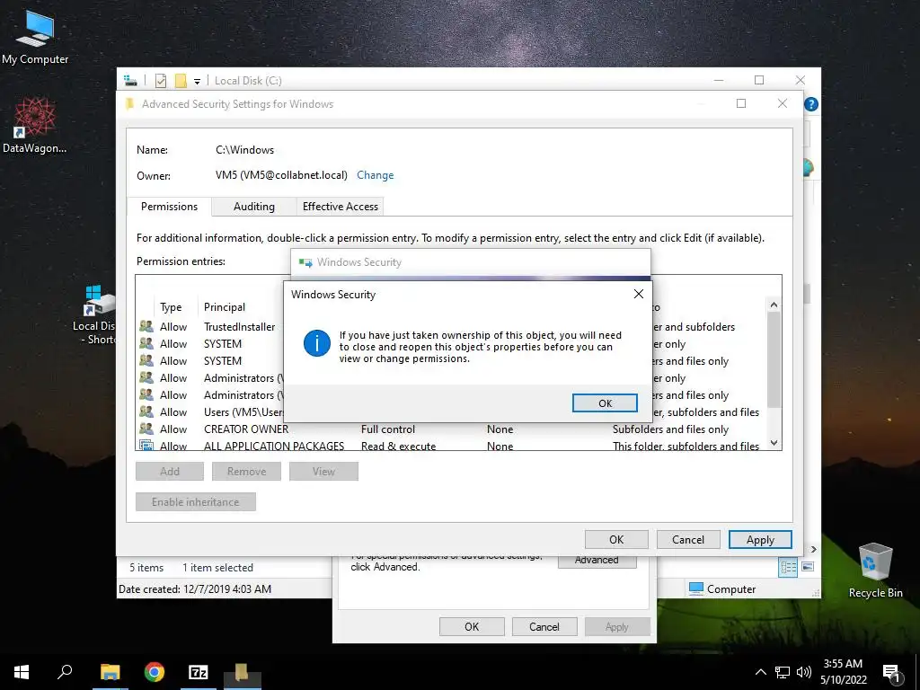The width and height of the screenshot is (920, 690).
Task: Click the View permission entry button
Action: tap(323, 471)
